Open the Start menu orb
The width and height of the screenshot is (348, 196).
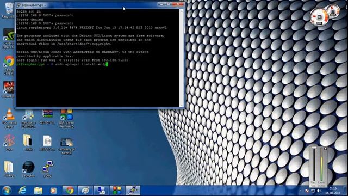pos(7,191)
